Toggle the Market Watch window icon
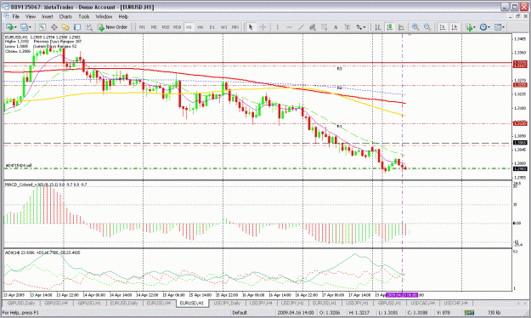This screenshot has width=531, height=318. pos(42,27)
